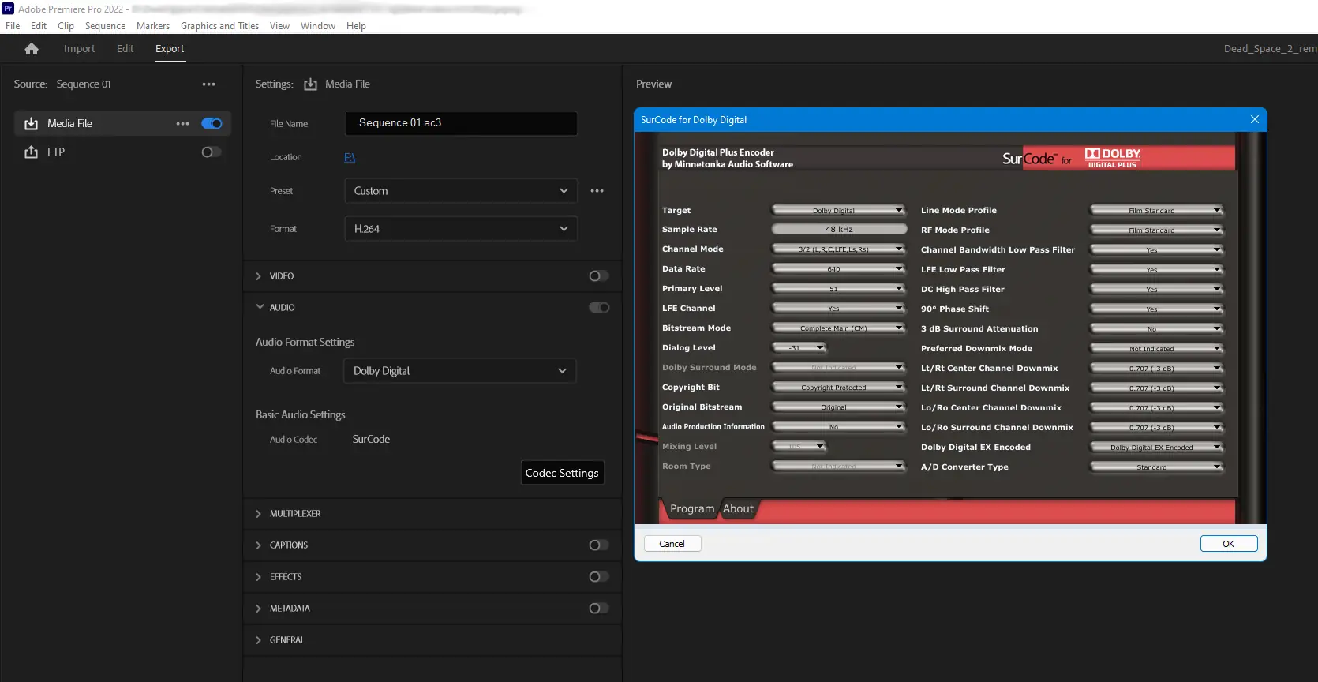
Task: Click the Settings Media File icon
Action: (x=310, y=84)
